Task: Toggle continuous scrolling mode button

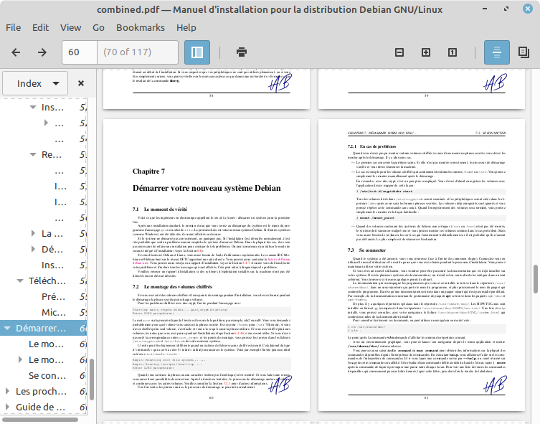Action: pyautogui.click(x=496, y=52)
